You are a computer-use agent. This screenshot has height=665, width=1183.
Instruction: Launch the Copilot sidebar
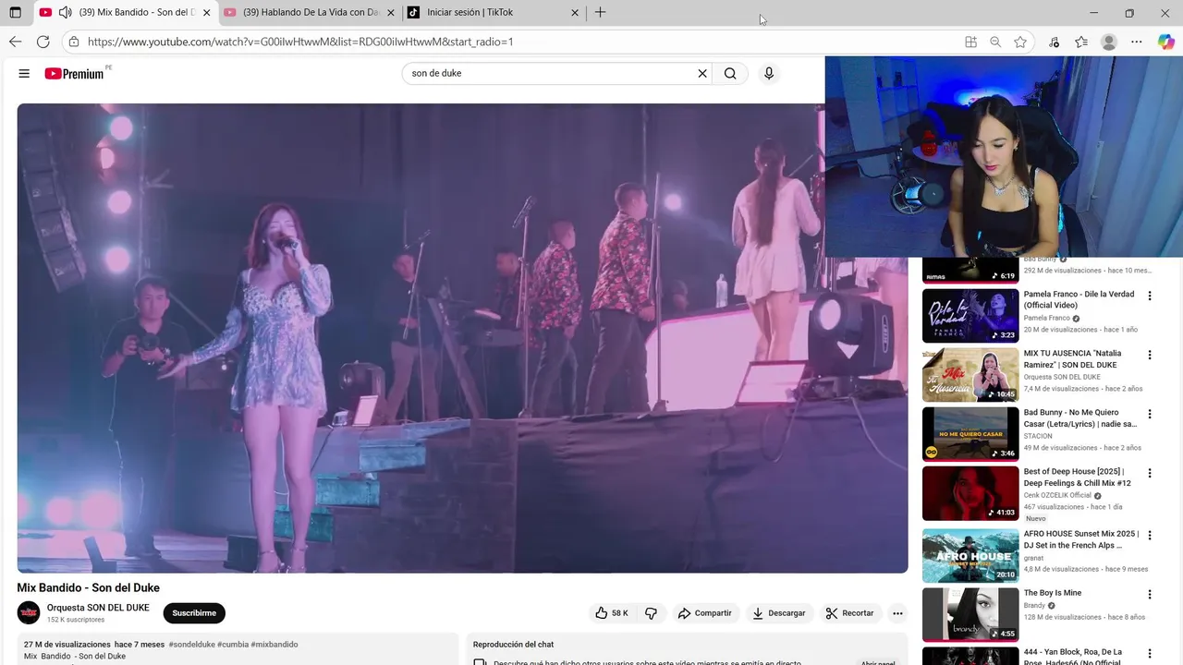point(1166,42)
